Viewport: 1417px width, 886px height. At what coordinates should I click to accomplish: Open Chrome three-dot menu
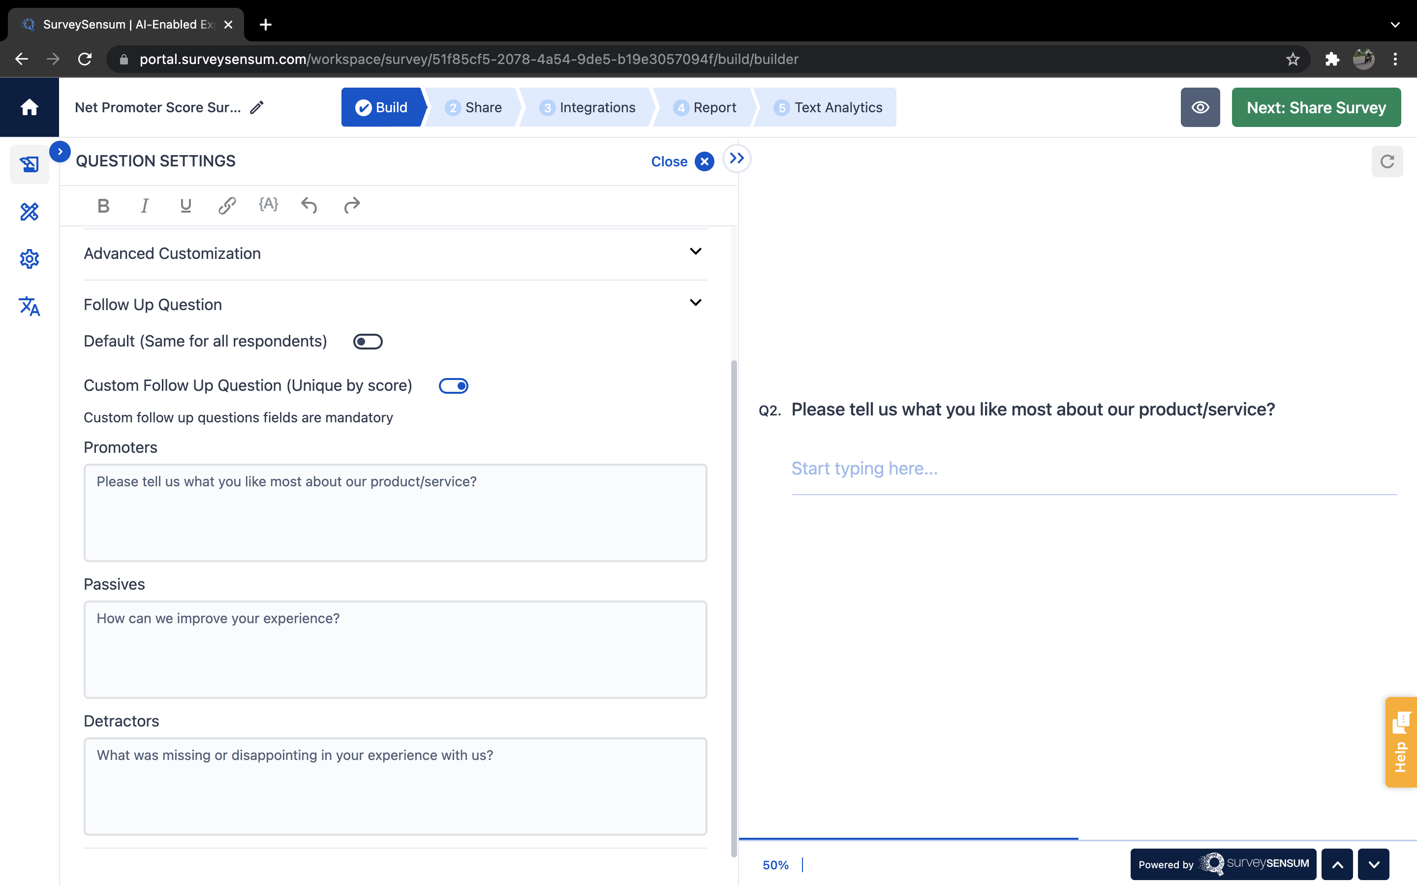(x=1395, y=59)
